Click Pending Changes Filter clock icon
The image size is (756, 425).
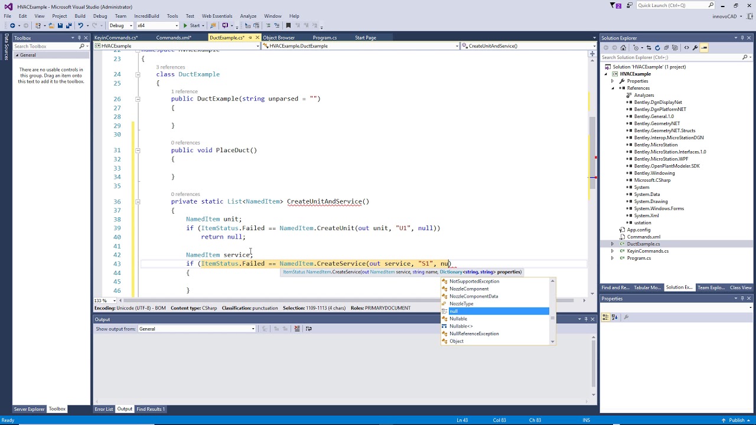636,48
